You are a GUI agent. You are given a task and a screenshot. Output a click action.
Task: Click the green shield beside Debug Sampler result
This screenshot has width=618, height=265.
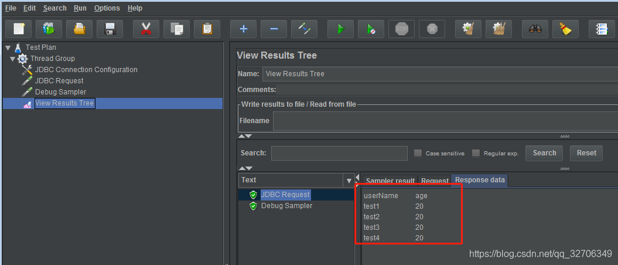[x=253, y=206]
